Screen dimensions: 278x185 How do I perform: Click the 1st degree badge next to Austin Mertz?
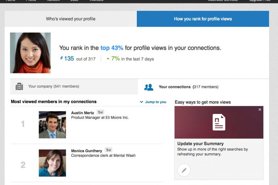(x=100, y=113)
